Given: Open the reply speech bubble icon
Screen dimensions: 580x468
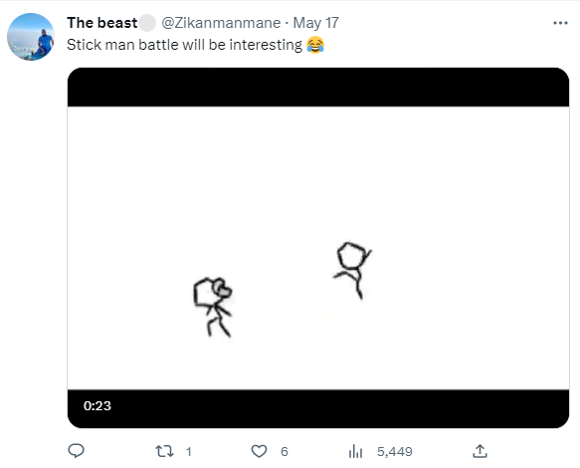Looking at the screenshot, I should point(77,451).
